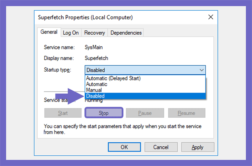Apply the startup type change
Image resolution: width=252 pixels, height=166 pixels.
pyautogui.click(x=198, y=147)
